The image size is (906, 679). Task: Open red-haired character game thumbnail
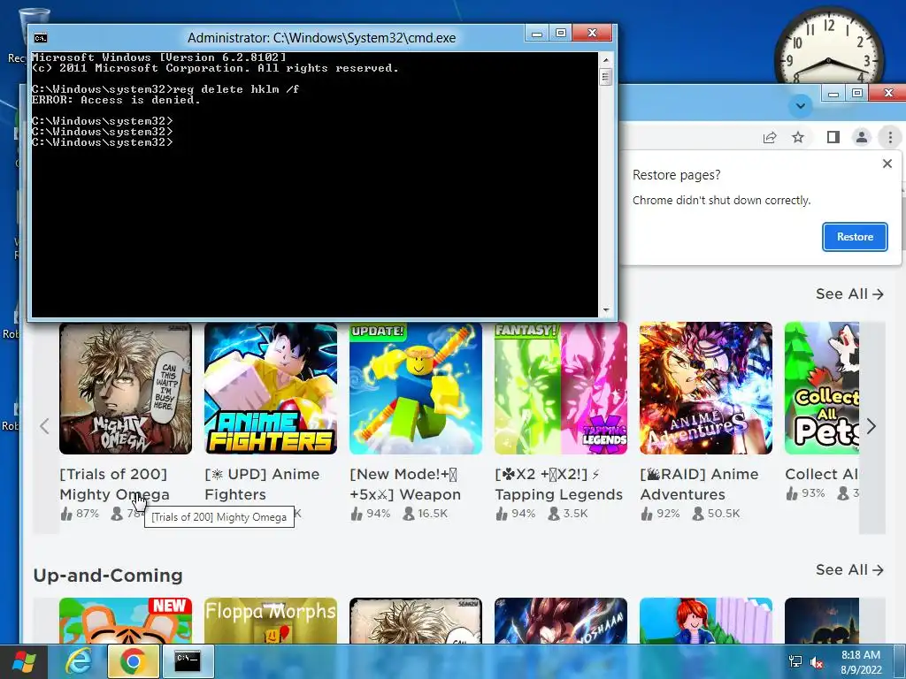(x=705, y=621)
